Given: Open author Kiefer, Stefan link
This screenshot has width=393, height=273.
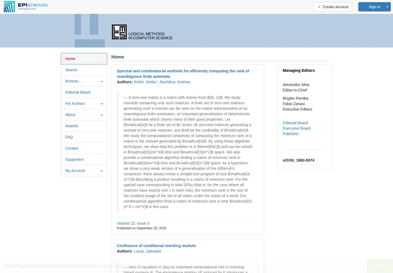Looking at the screenshot, I should [145, 82].
